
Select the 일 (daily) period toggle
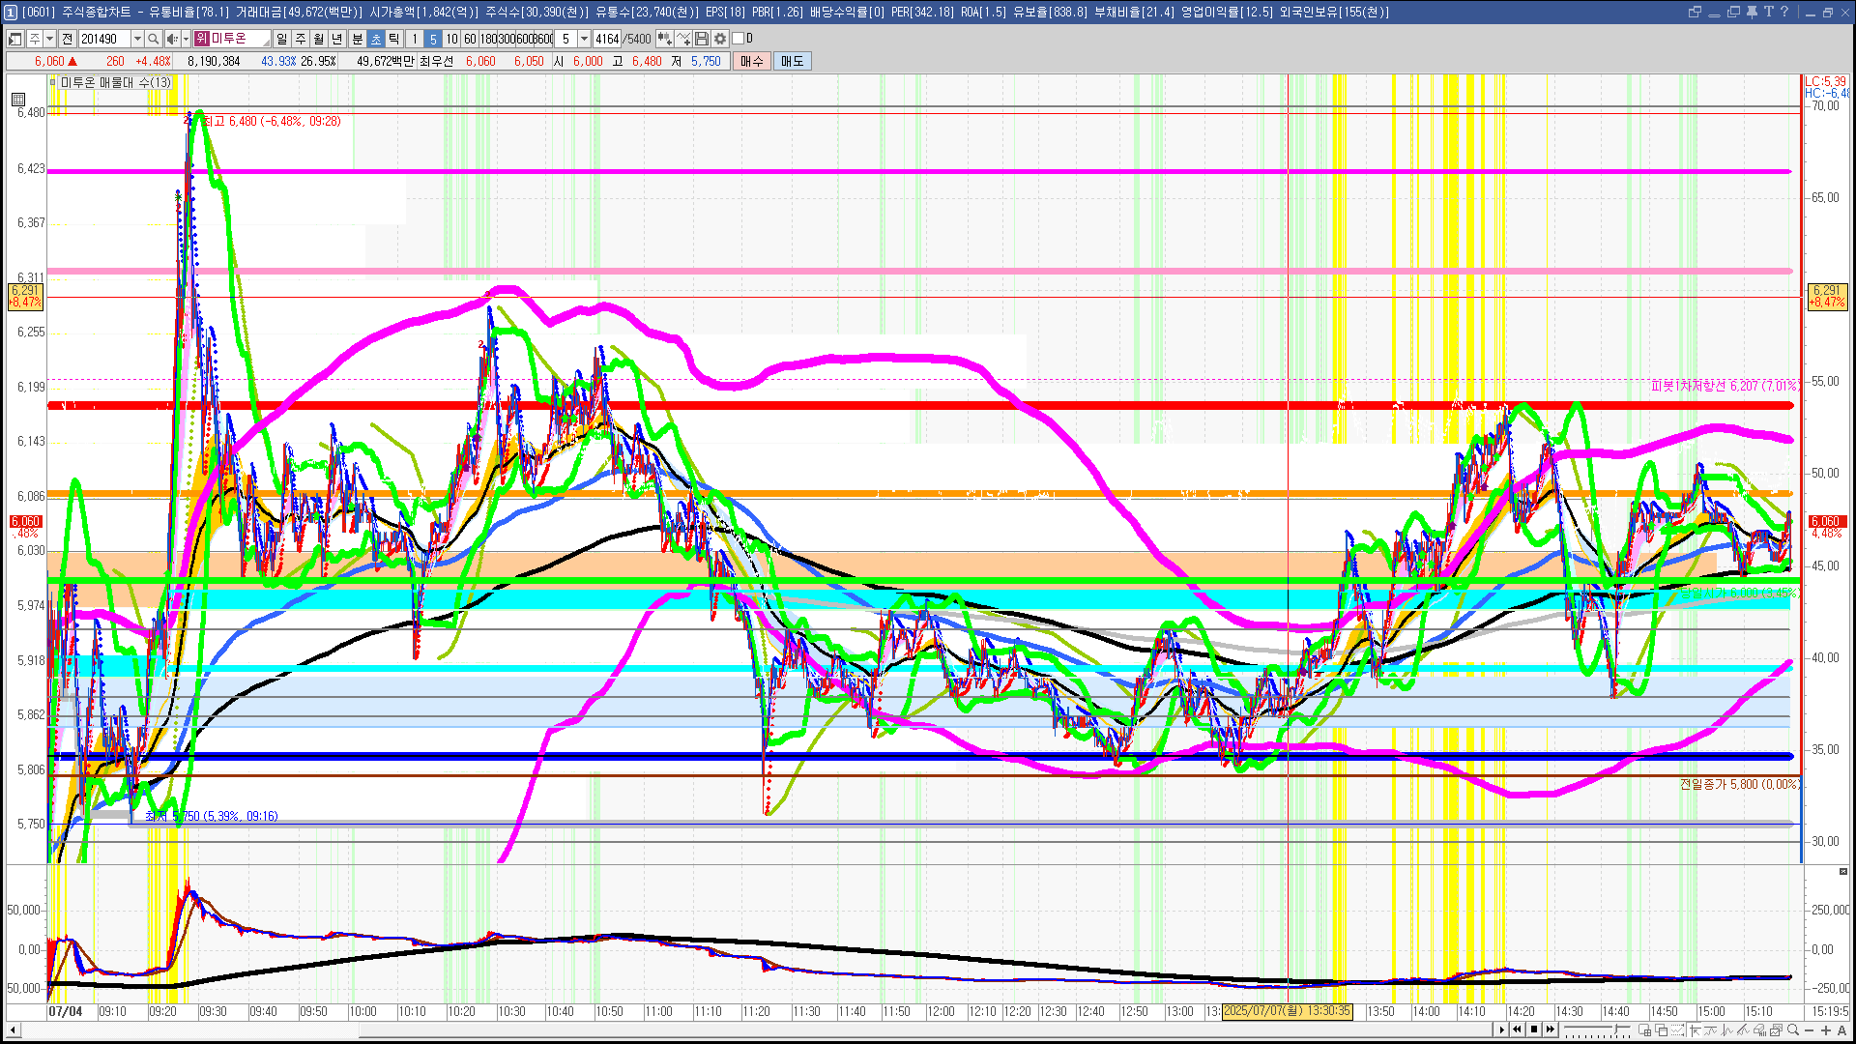point(281,39)
